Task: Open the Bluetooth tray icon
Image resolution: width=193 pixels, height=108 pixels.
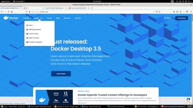Action: pos(183,1)
